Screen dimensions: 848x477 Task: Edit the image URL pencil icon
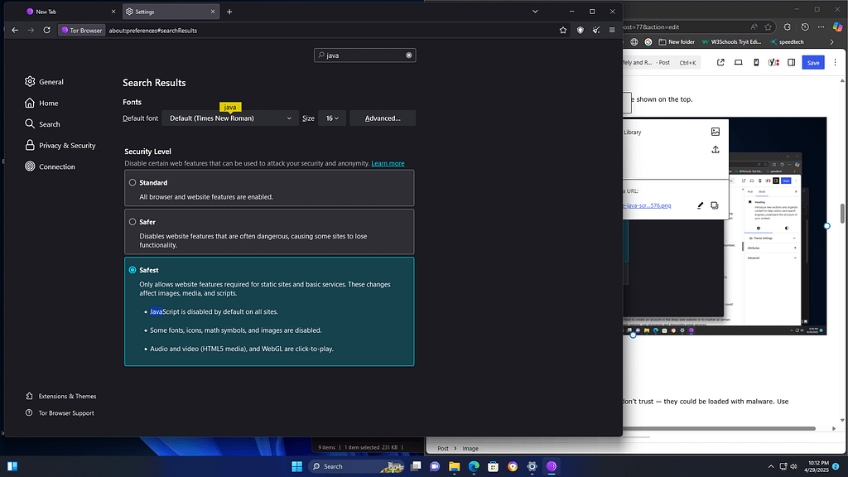[x=700, y=205]
